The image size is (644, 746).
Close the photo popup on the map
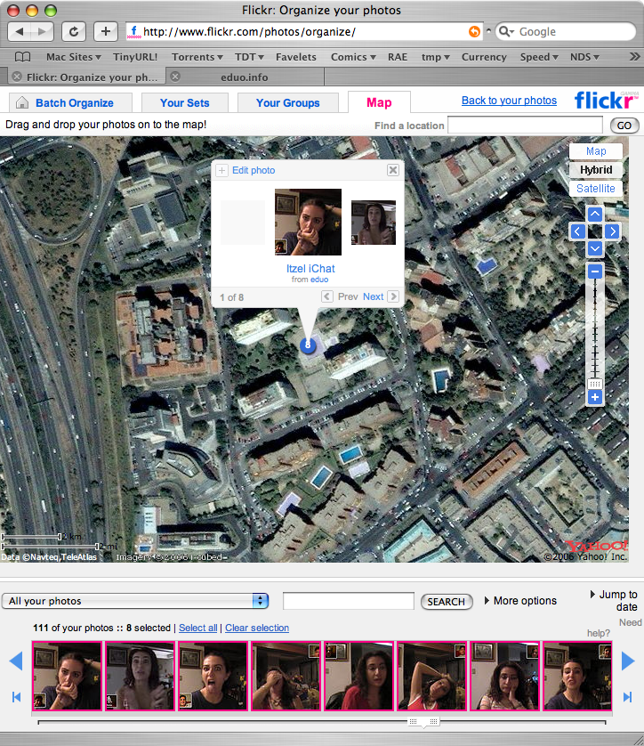tap(393, 170)
